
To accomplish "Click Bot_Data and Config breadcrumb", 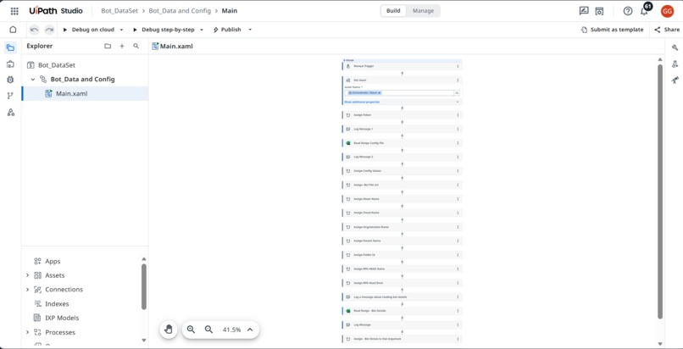I will point(180,11).
